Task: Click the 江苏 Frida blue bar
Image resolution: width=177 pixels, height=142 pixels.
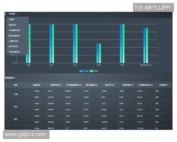Action: pyautogui.click(x=97, y=53)
